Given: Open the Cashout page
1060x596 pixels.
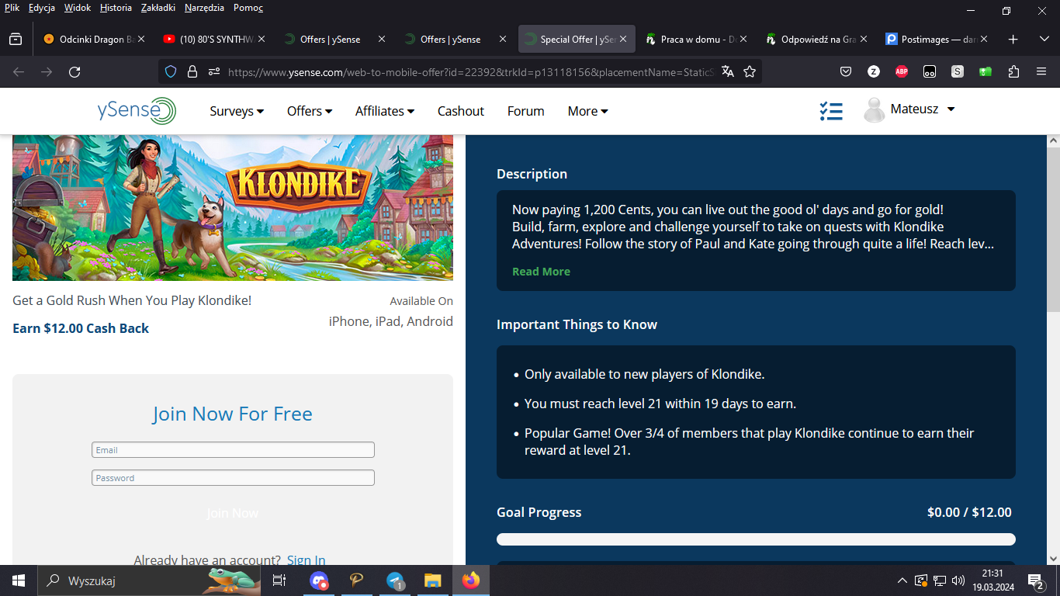Looking at the screenshot, I should [x=461, y=111].
